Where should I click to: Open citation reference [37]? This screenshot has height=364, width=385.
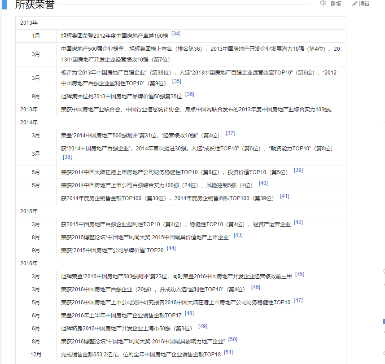tap(230, 133)
